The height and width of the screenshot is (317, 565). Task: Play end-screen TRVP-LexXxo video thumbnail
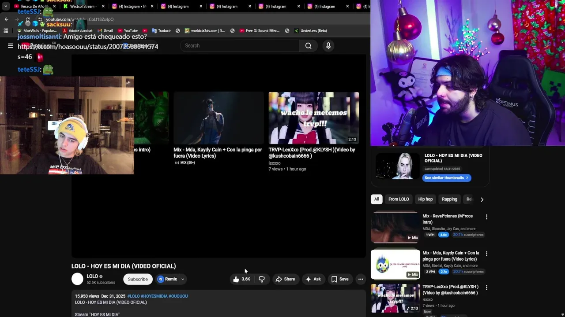[314, 118]
